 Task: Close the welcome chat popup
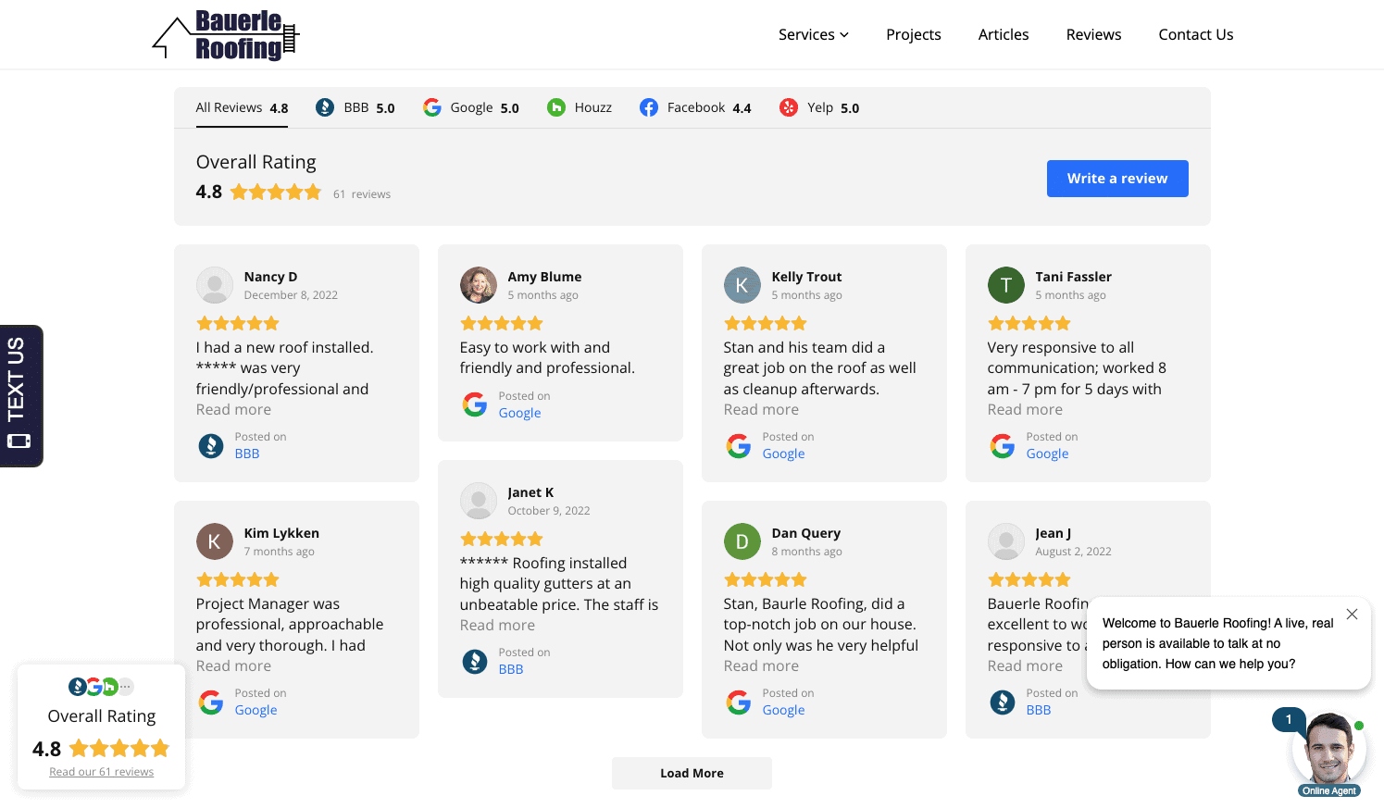1352,615
